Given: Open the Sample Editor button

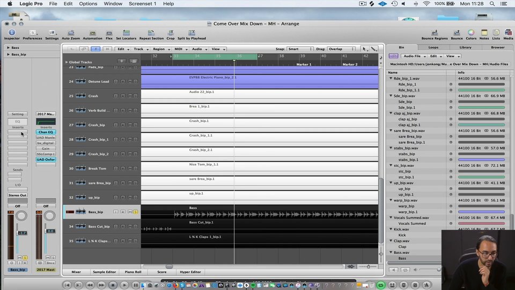Looking at the screenshot, I should pos(105,272).
